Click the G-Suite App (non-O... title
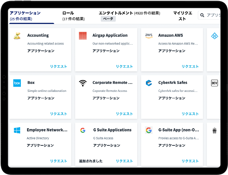The image size is (228, 175). tap(179, 130)
